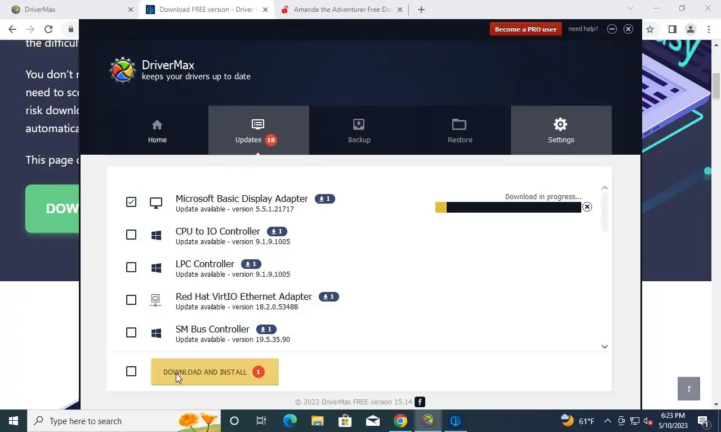Image resolution: width=721 pixels, height=432 pixels.
Task: Check the SM Bus Controller checkbox
Action: pyautogui.click(x=131, y=332)
